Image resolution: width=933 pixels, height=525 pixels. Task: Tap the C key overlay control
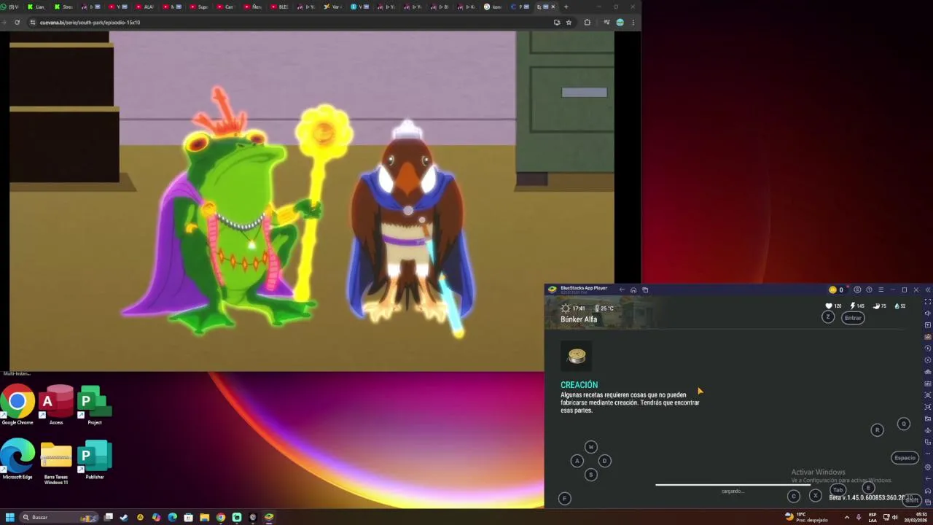point(794,496)
